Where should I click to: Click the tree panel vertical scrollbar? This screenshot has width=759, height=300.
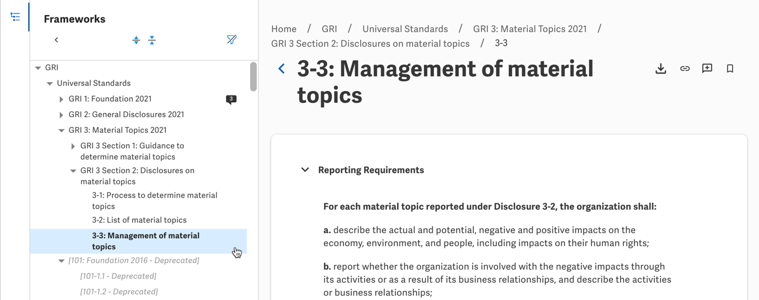tap(254, 76)
